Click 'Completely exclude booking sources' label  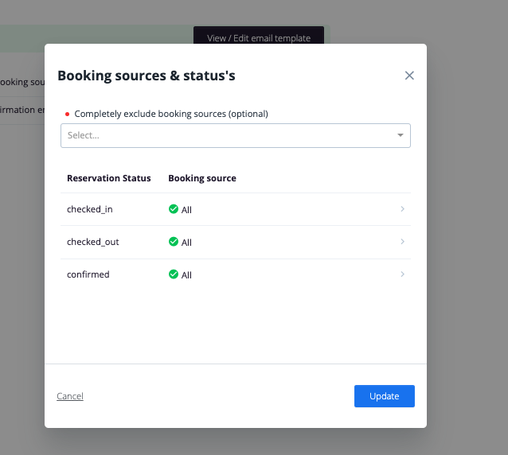point(171,114)
